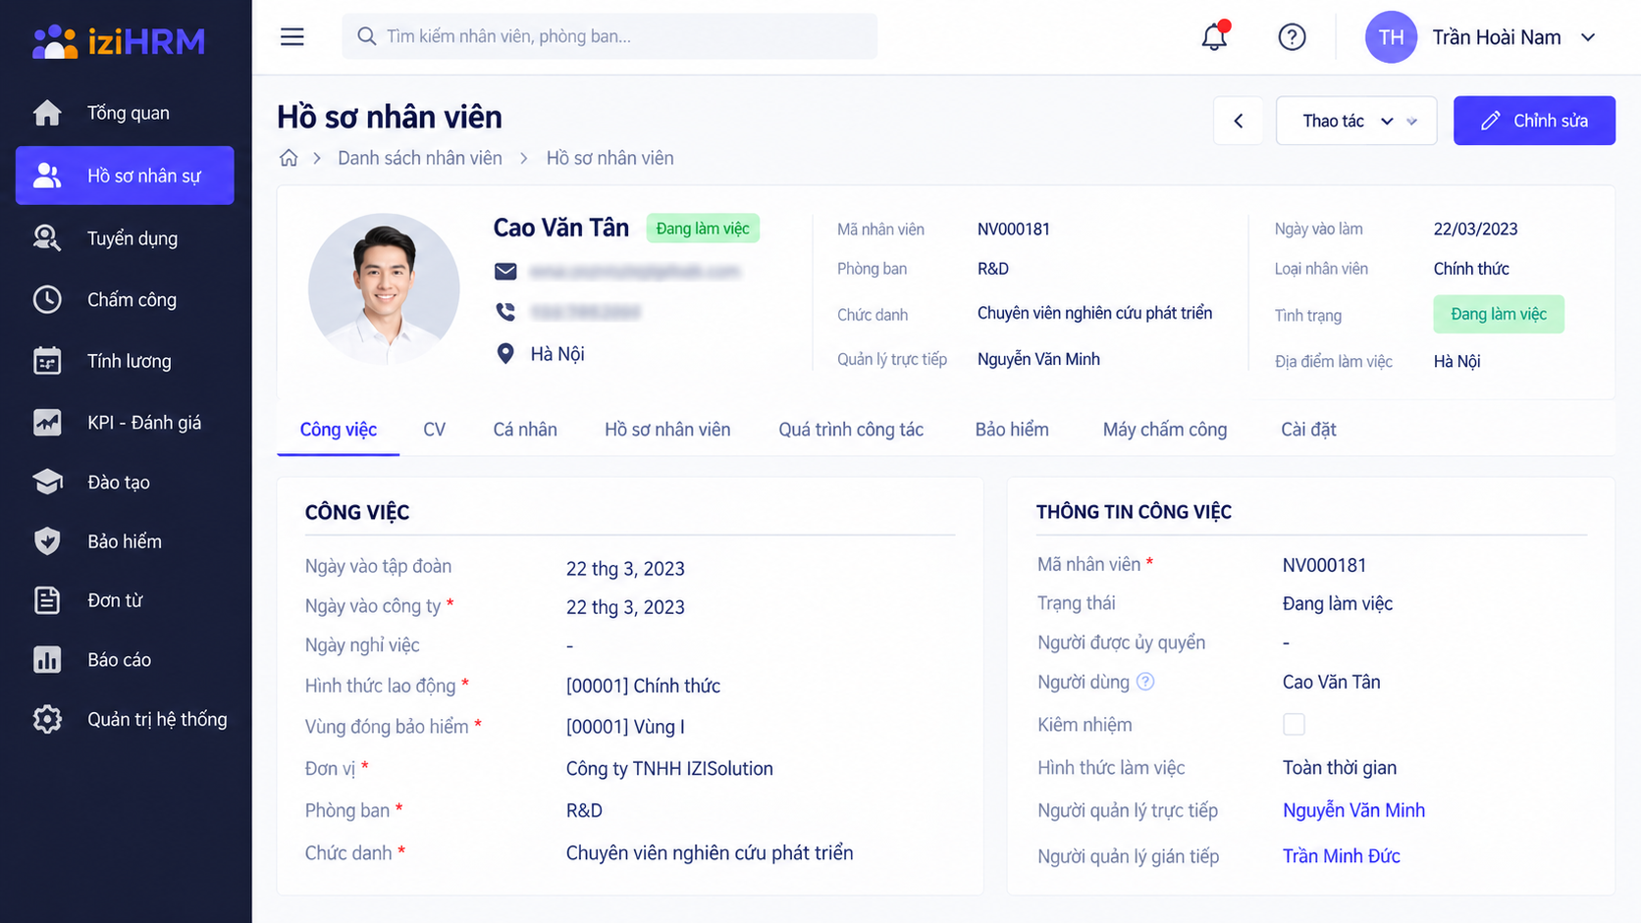Click the Cao Văn Tân profile photo
This screenshot has height=923, width=1641.
pyautogui.click(x=384, y=288)
